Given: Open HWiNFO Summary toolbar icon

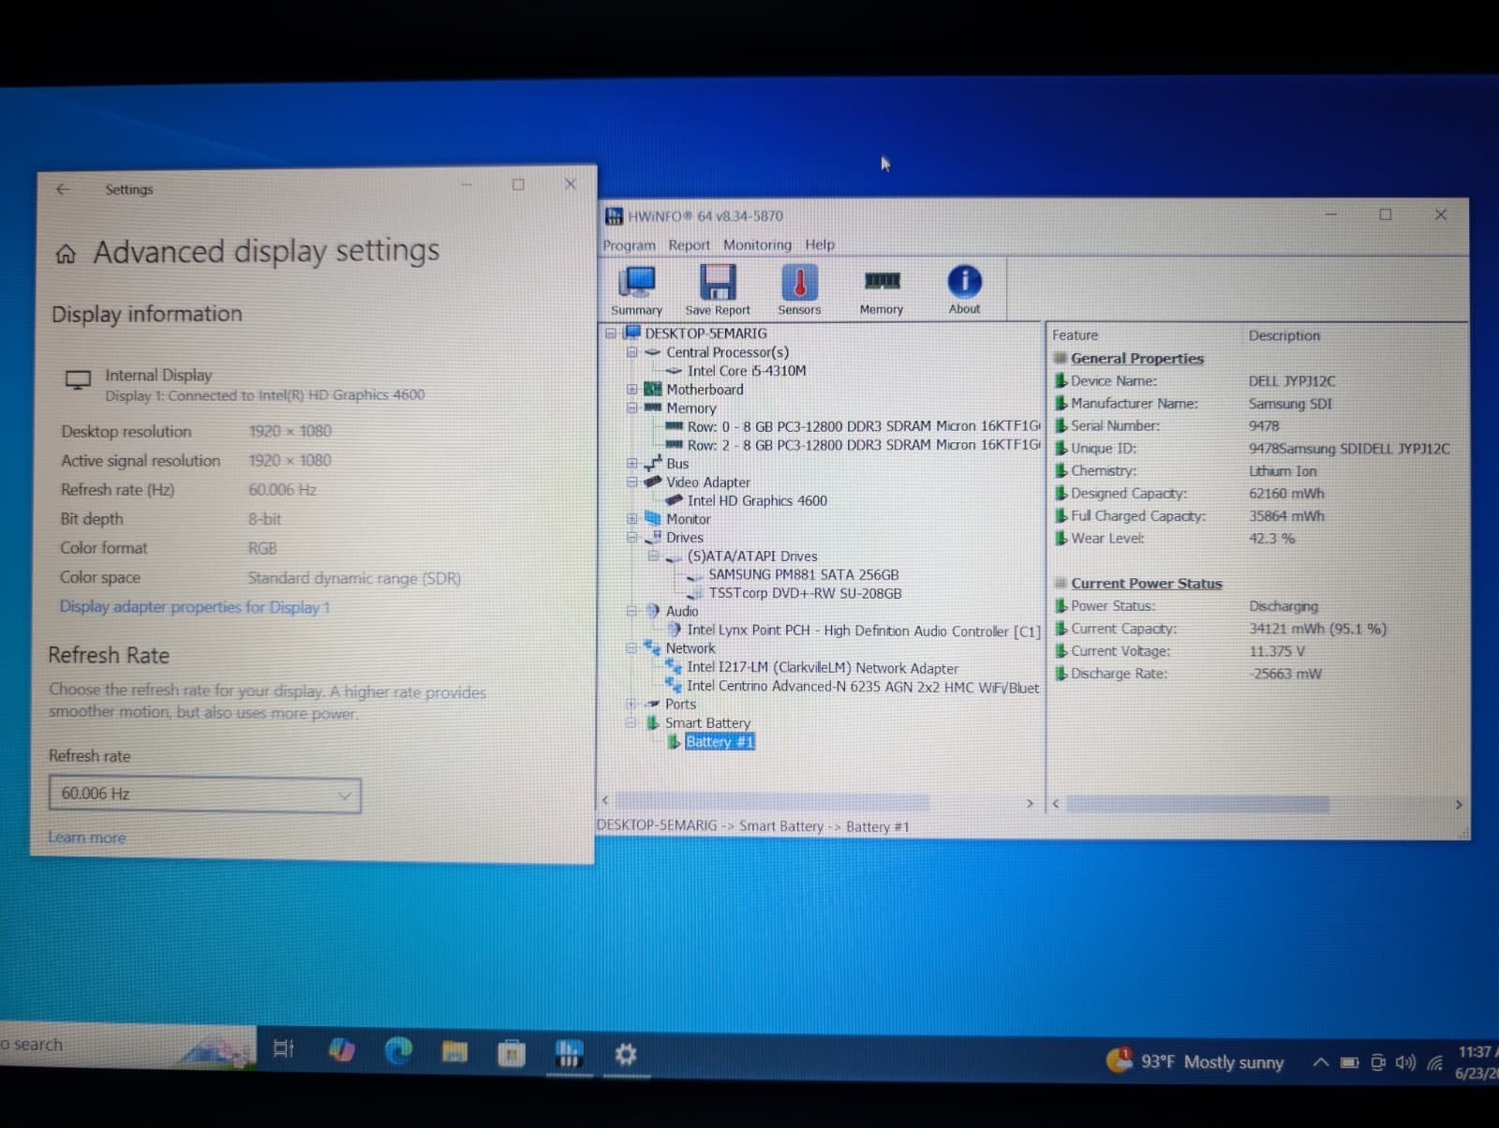Looking at the screenshot, I should click(637, 289).
